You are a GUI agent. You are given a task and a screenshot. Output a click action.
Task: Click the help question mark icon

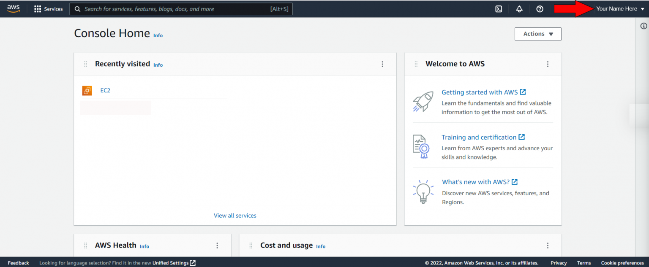(540, 8)
